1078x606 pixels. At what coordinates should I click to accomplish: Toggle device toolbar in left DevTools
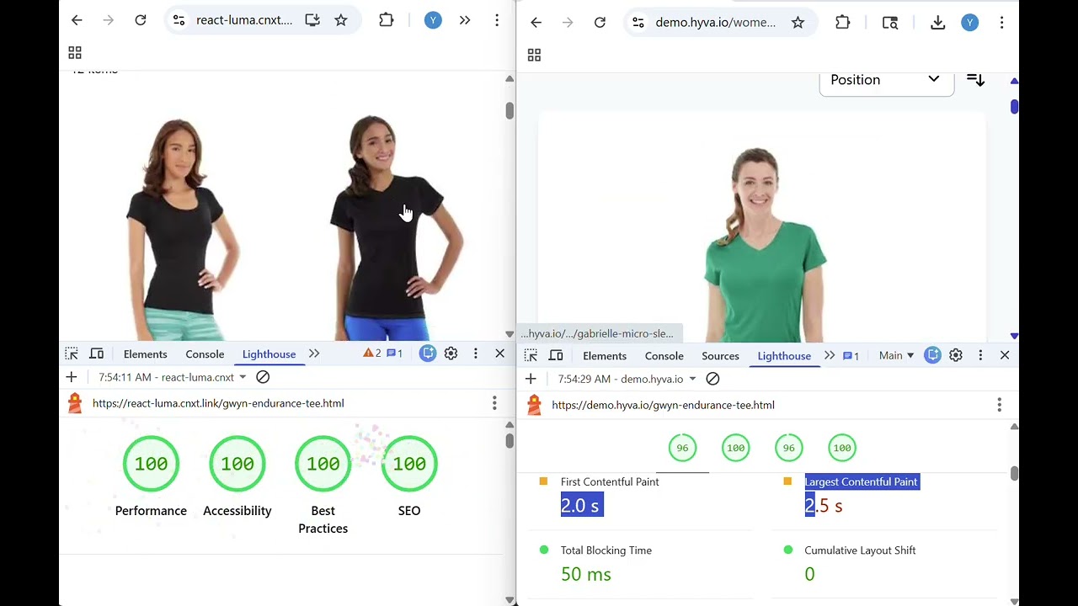97,354
